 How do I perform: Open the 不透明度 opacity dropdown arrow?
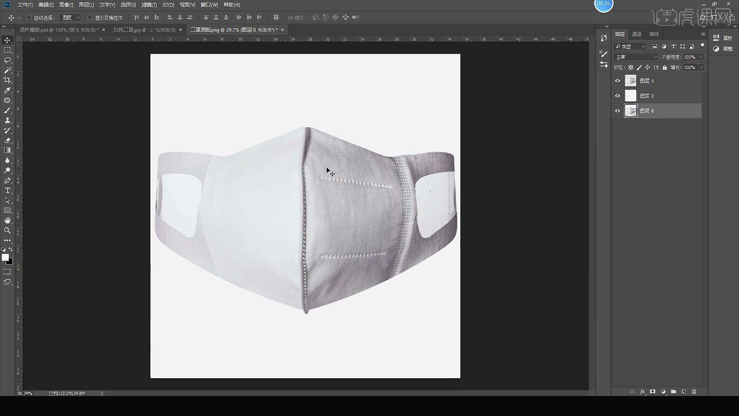pyautogui.click(x=701, y=57)
